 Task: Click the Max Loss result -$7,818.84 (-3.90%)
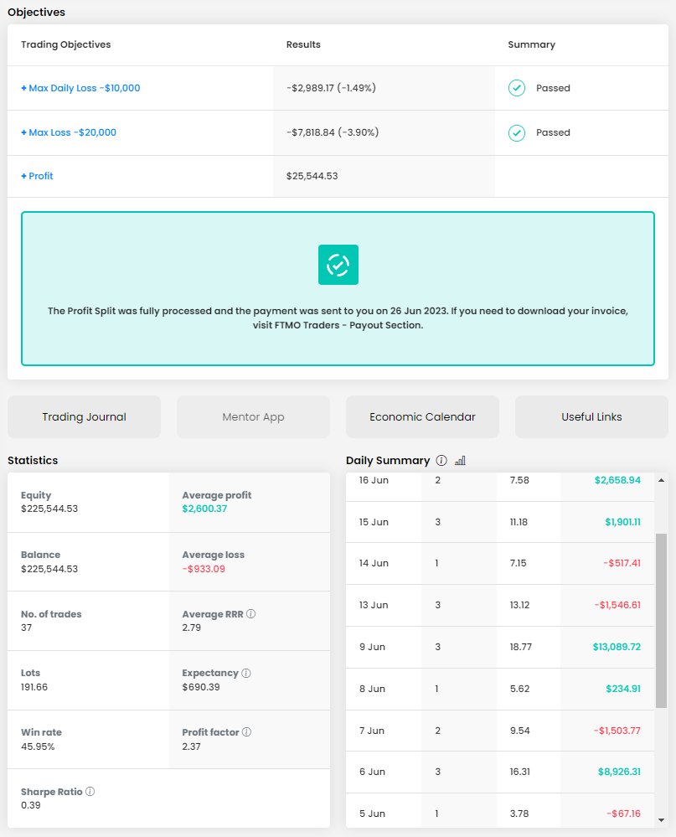(x=333, y=132)
